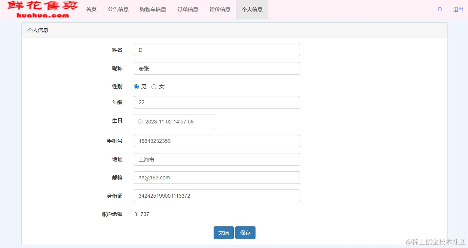Click the 保存 save button
The height and width of the screenshot is (248, 468).
coord(245,233)
